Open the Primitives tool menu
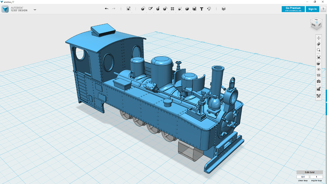327x184 pixels. tap(143, 9)
